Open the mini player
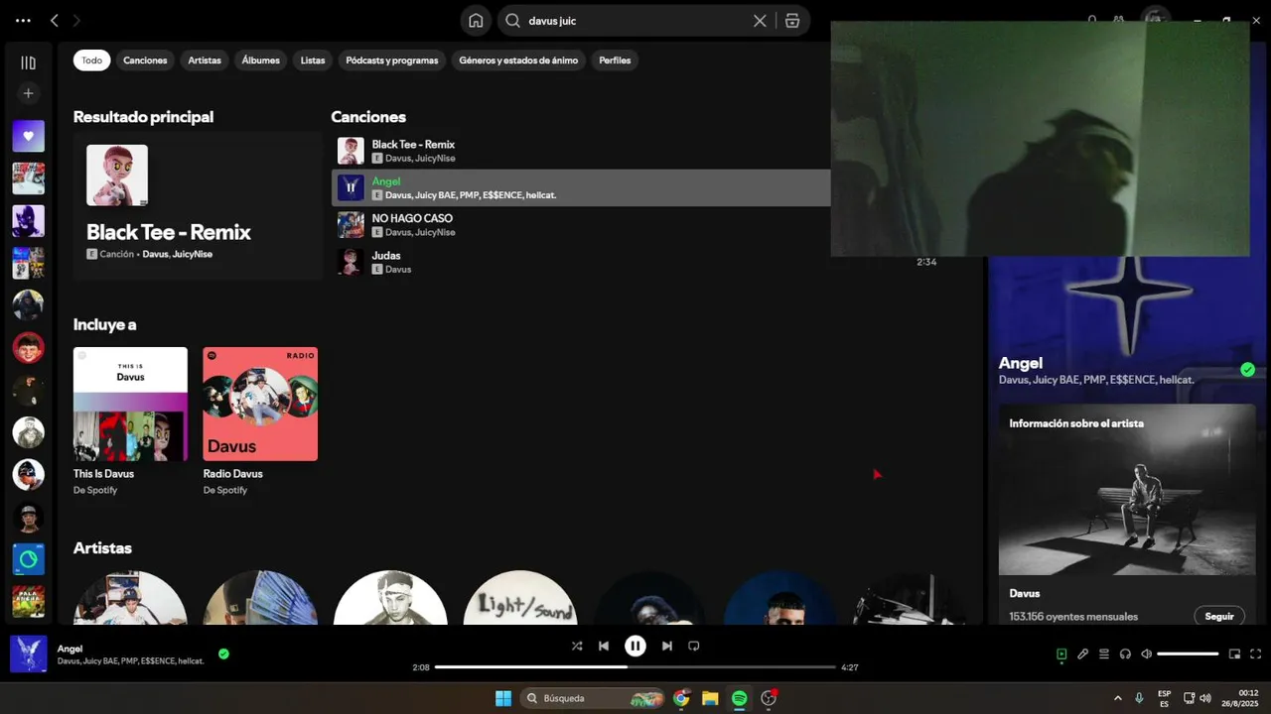 pyautogui.click(x=1235, y=654)
